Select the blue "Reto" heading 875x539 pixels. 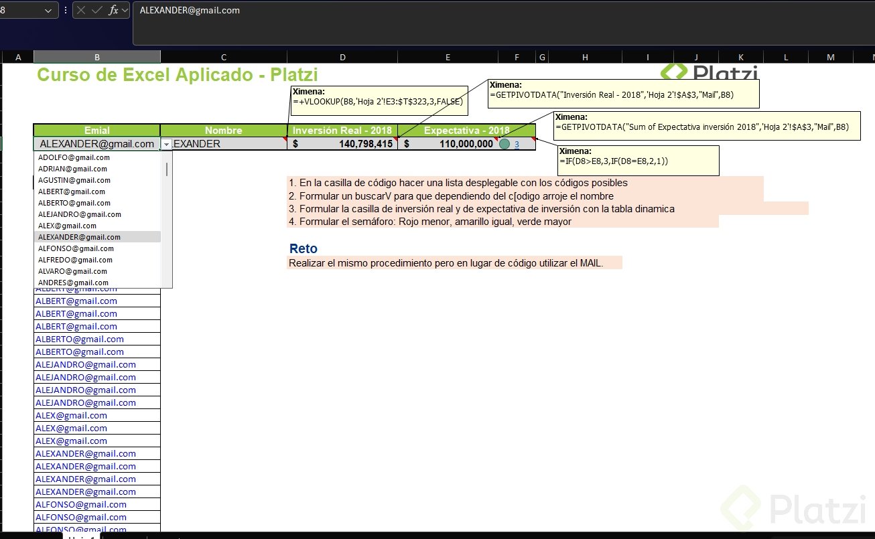pos(304,249)
